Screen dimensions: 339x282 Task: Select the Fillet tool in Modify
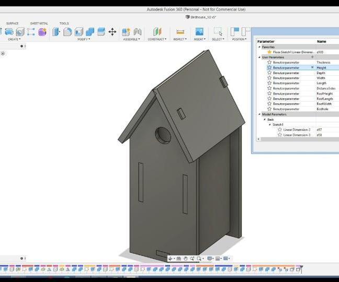(x=67, y=32)
